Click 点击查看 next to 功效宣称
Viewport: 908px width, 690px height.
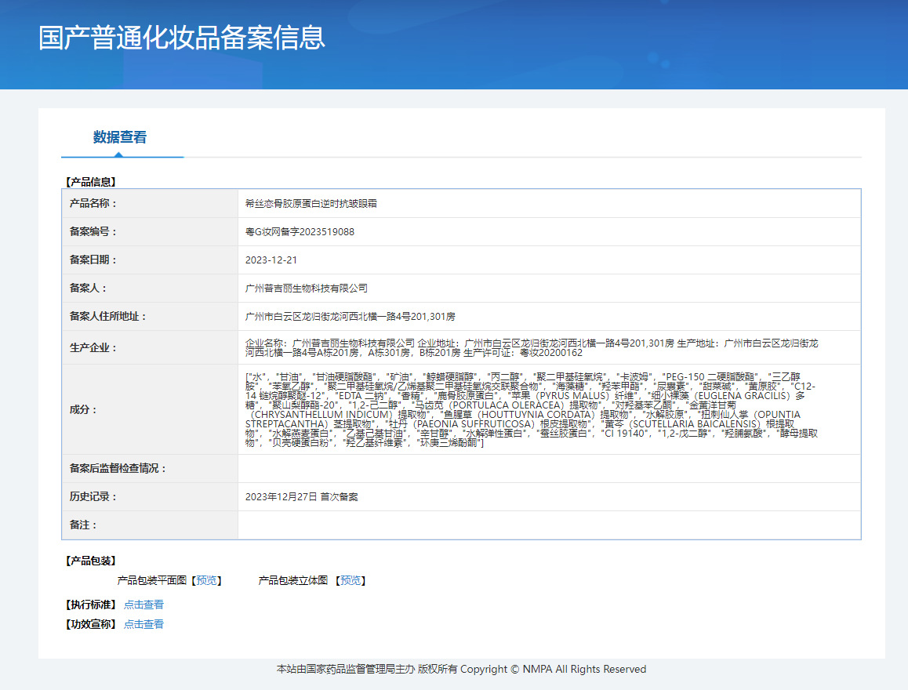coord(143,624)
